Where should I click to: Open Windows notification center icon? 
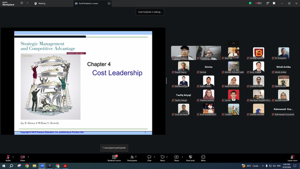point(295,166)
